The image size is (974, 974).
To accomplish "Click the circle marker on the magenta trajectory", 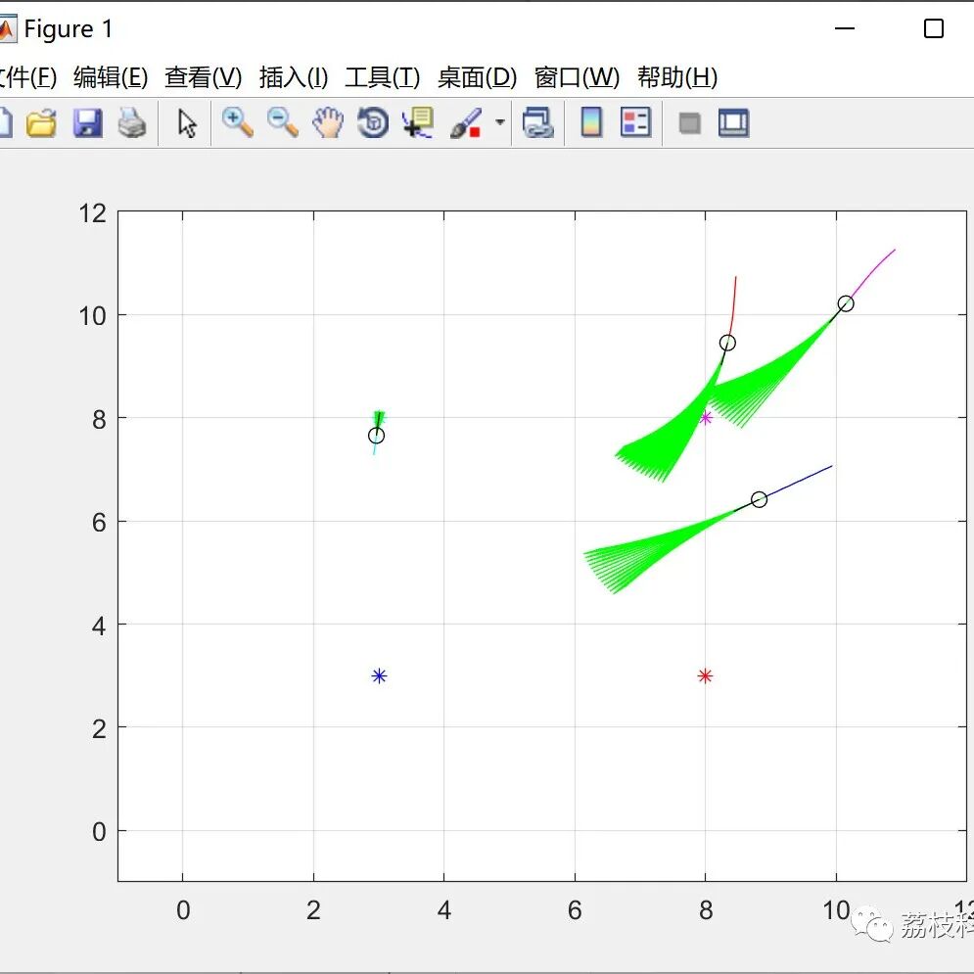I will click(x=846, y=303).
